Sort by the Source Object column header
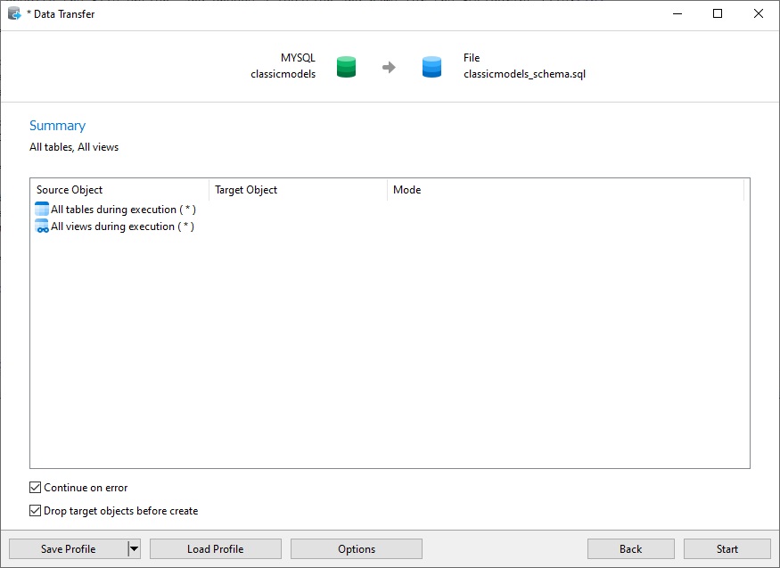This screenshot has height=568, width=780. click(x=119, y=190)
